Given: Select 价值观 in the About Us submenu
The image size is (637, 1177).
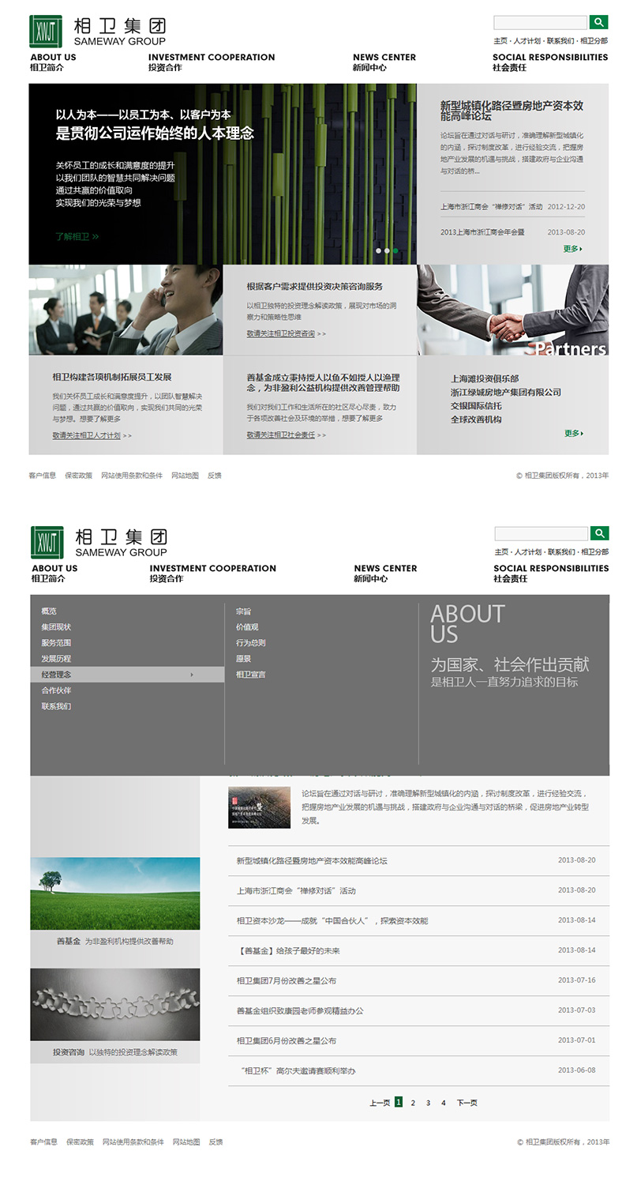Looking at the screenshot, I should 247,627.
